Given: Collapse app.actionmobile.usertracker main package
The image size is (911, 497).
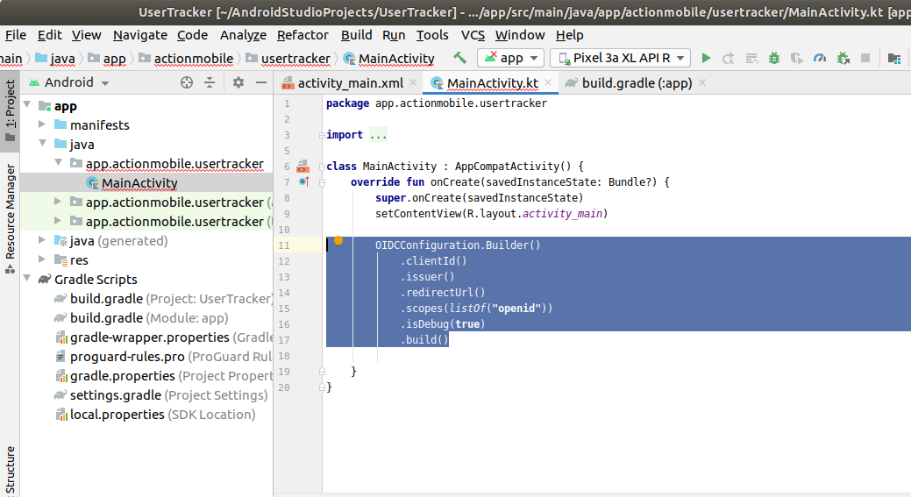Looking at the screenshot, I should pos(58,162).
